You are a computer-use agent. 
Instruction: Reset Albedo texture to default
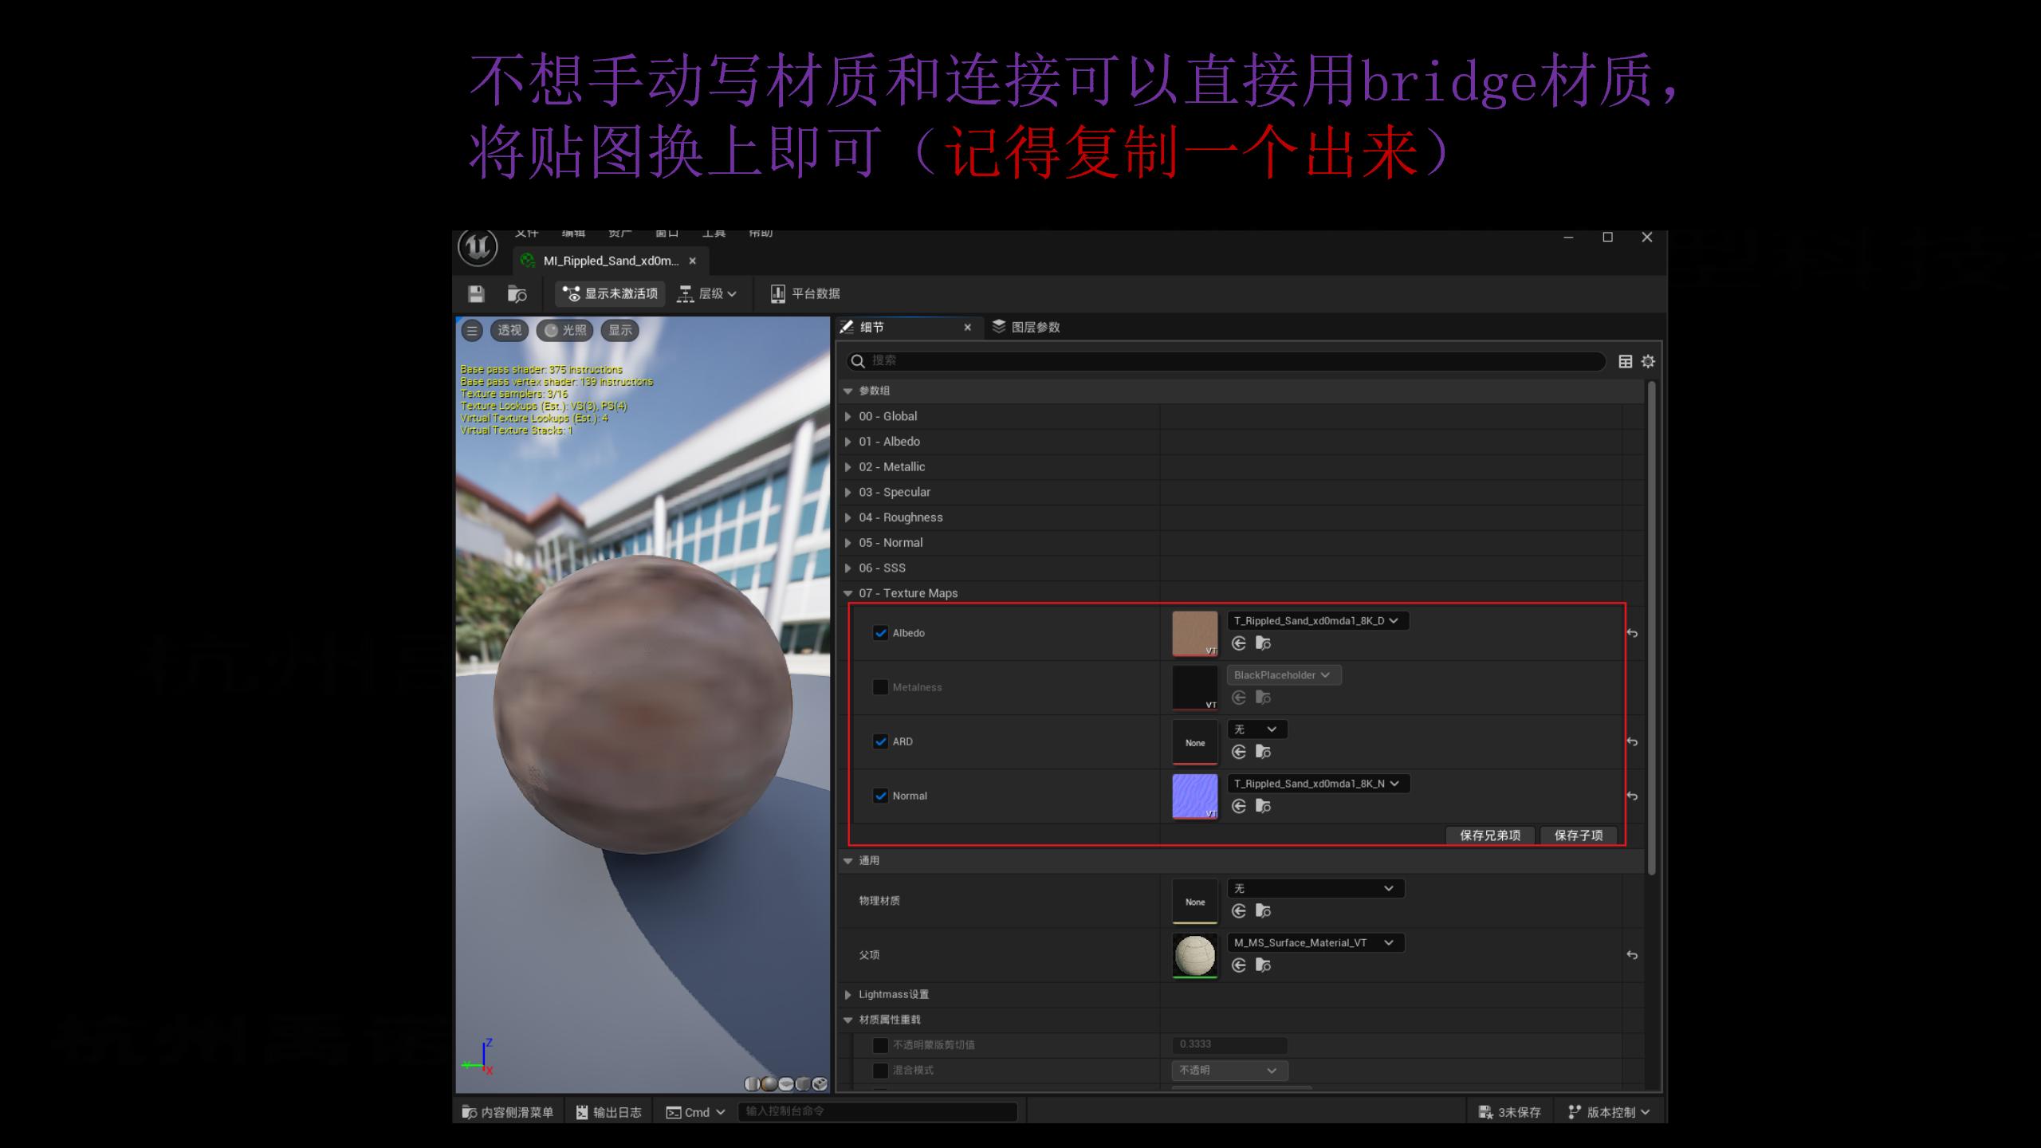[x=1632, y=633]
